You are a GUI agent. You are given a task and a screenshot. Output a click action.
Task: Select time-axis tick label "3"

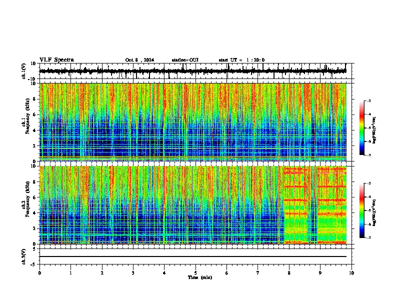[133, 273]
